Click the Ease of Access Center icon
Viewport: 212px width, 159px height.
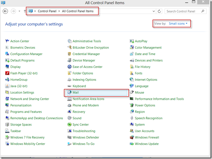pyautogui.click(x=69, y=67)
